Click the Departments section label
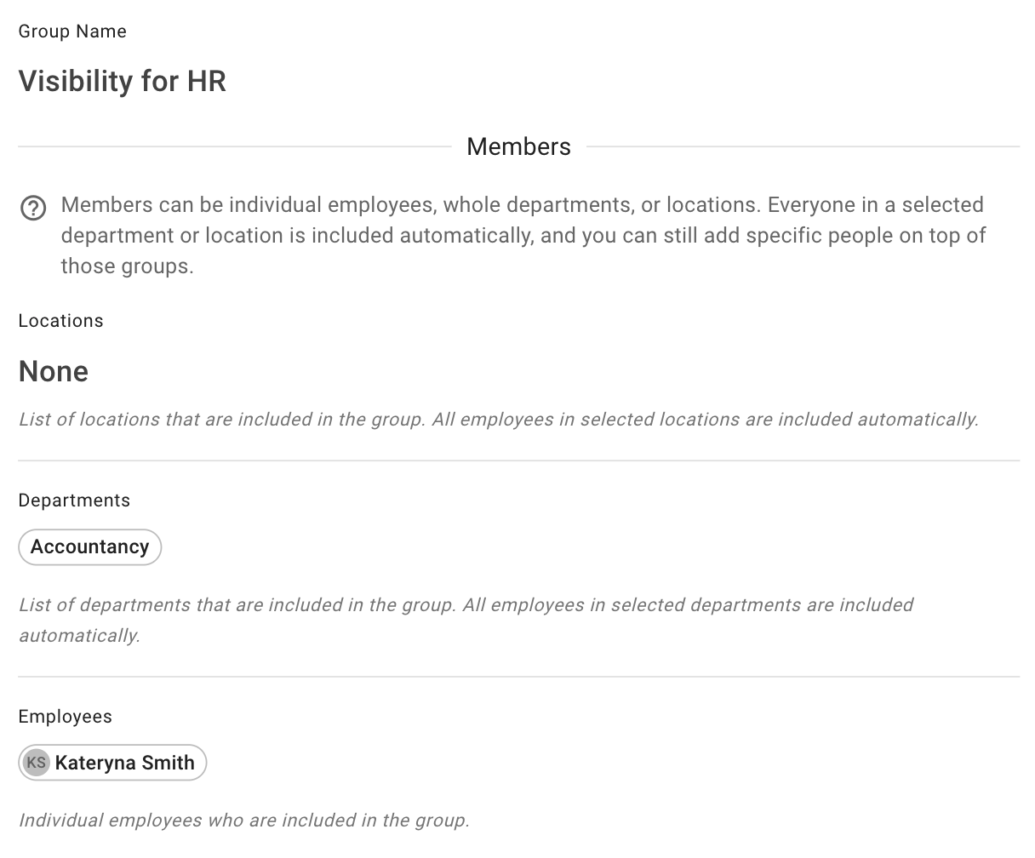This screenshot has height=858, width=1035. point(74,500)
